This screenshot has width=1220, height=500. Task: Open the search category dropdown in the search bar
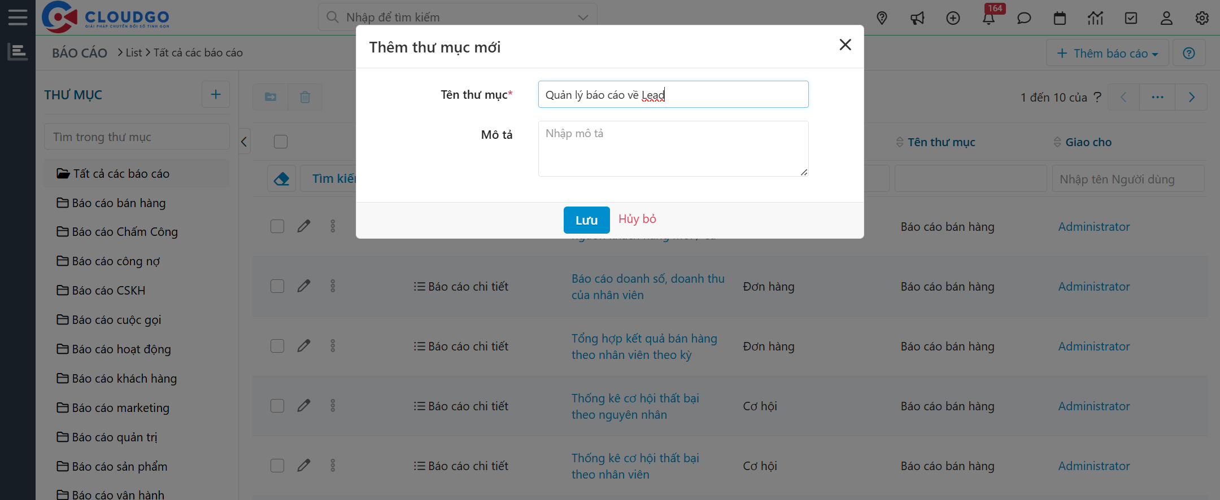582,17
